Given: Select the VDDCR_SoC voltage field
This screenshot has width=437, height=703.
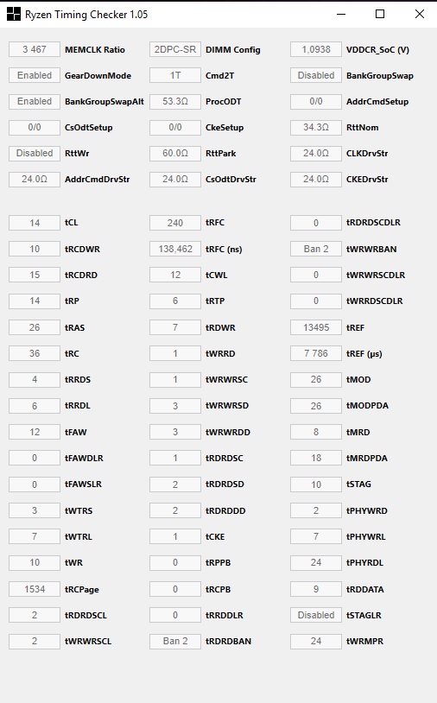Looking at the screenshot, I should pos(316,49).
